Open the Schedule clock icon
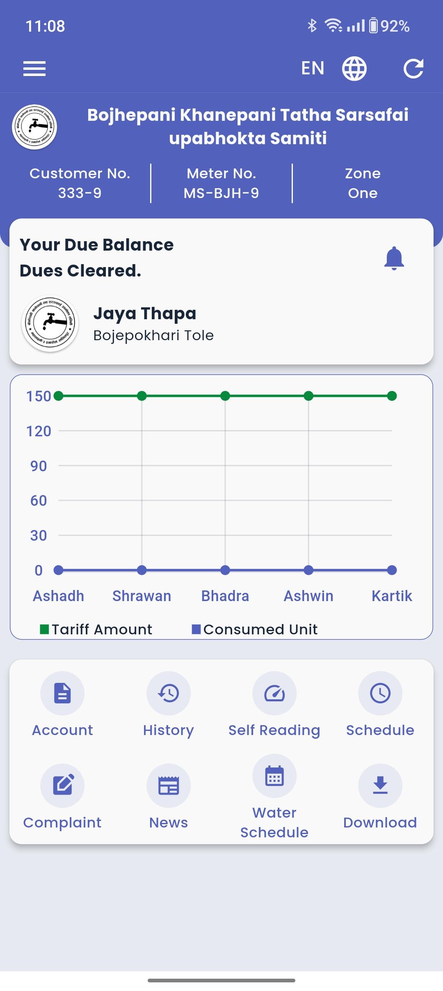This screenshot has height=991, width=443. pos(380,704)
